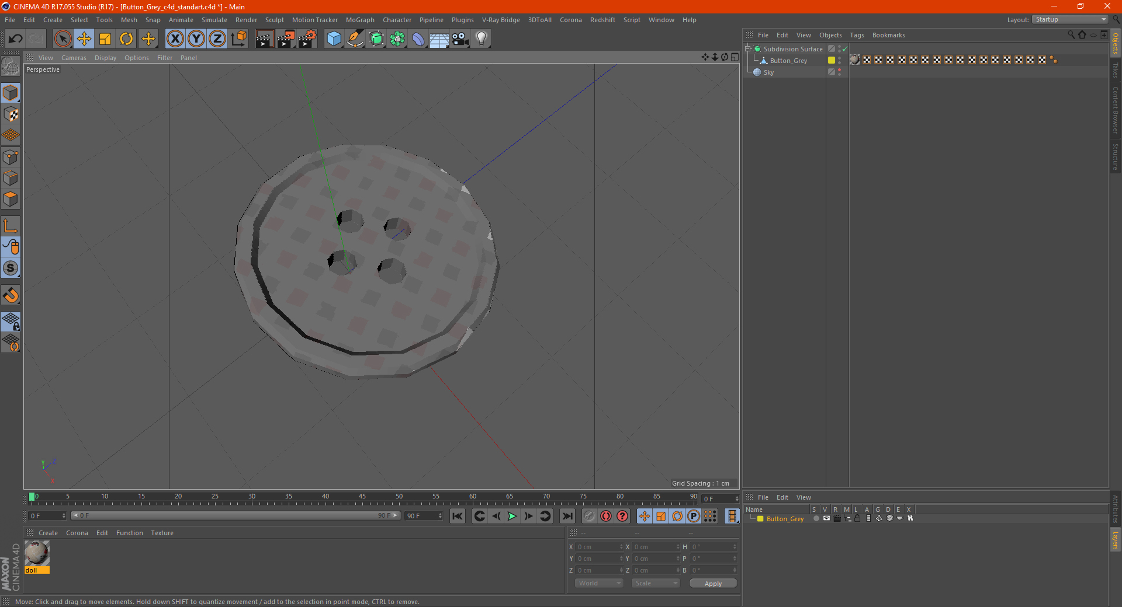
Task: Toggle viewport maximize icon
Action: (735, 57)
